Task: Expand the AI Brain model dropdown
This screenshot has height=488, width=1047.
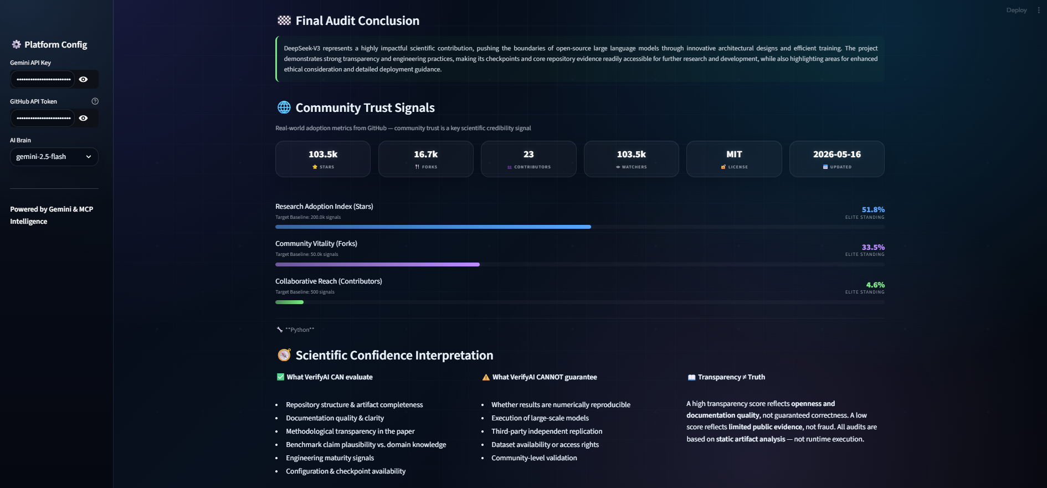Action: [54, 157]
